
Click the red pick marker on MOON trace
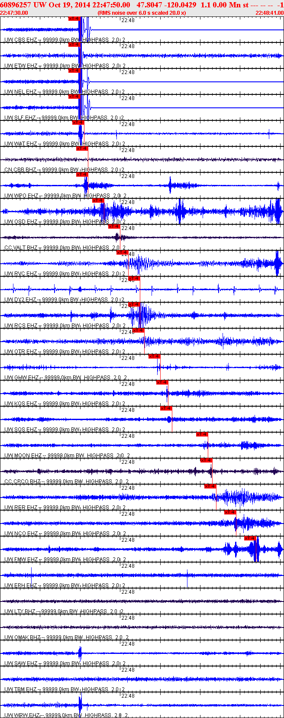pos(202,434)
